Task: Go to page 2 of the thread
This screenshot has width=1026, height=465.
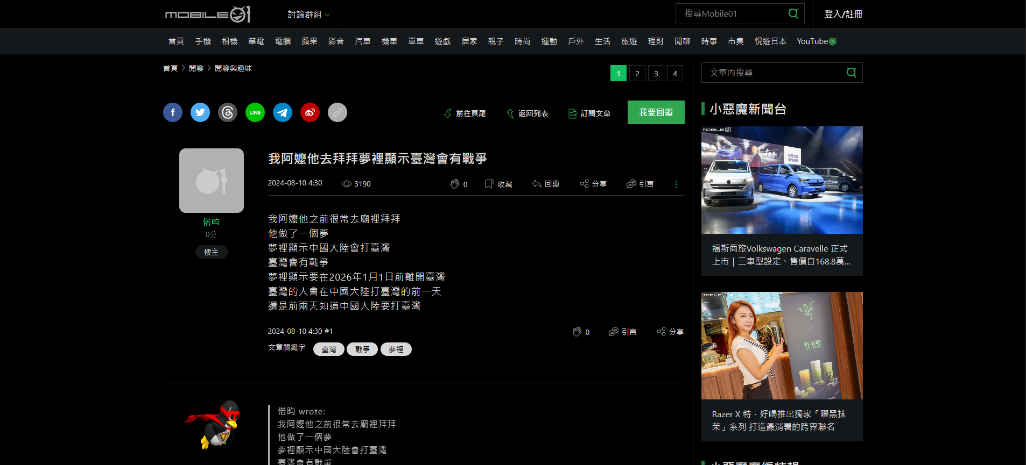Action: (x=637, y=74)
